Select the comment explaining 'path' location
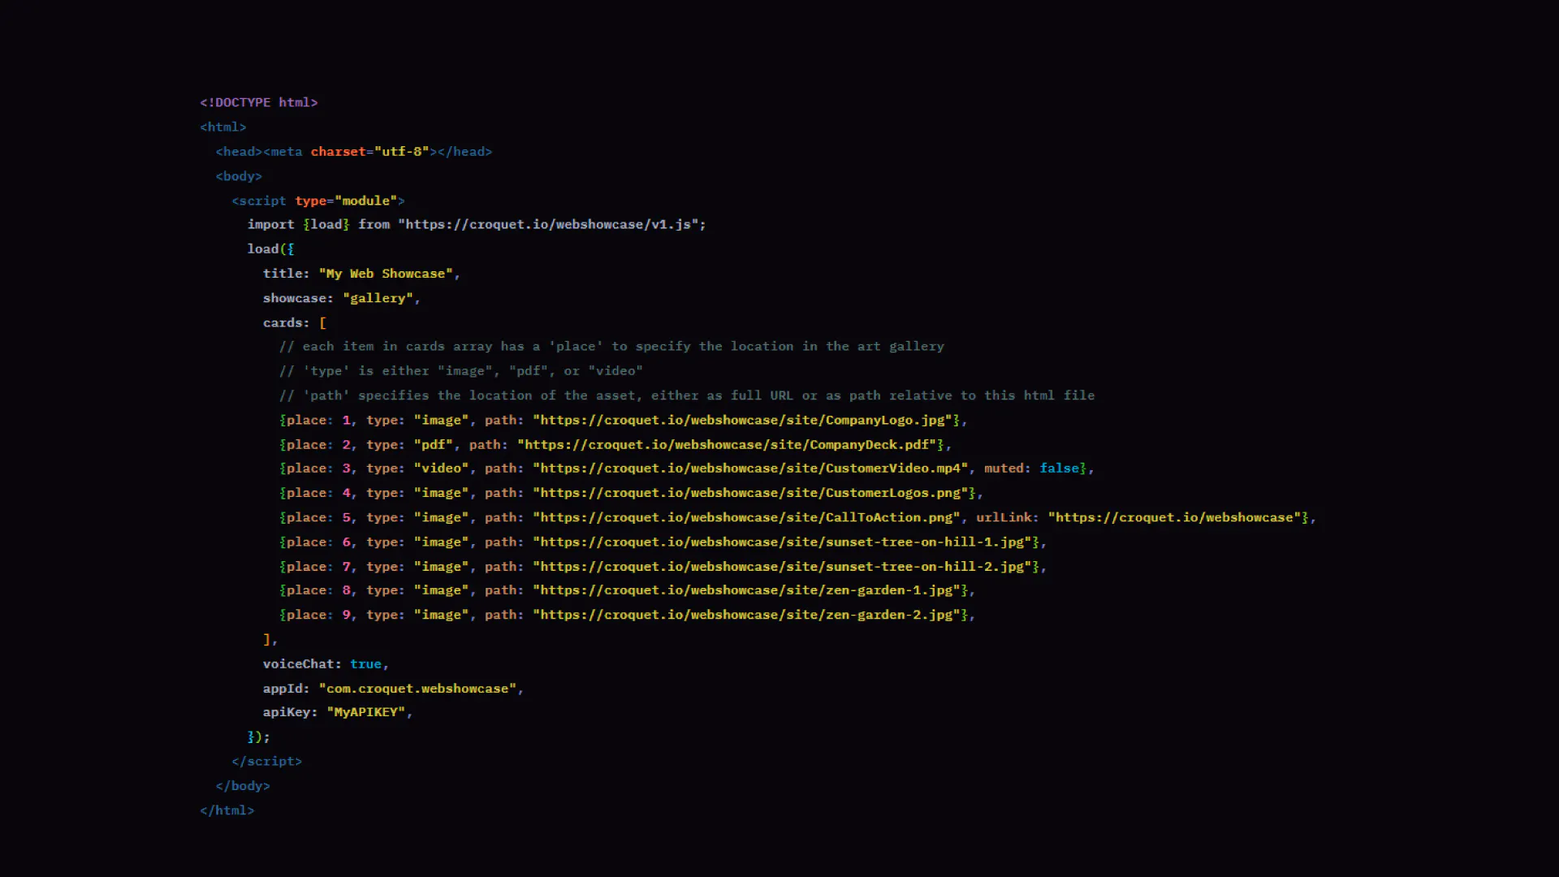 pyautogui.click(x=687, y=395)
